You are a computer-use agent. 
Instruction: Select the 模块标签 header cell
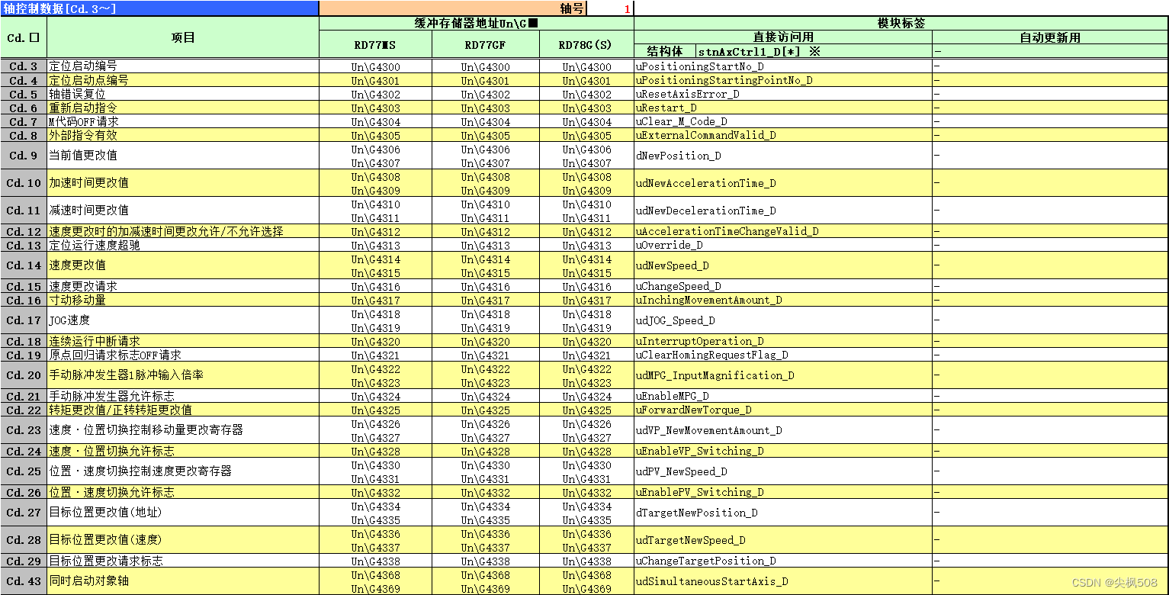[901, 24]
